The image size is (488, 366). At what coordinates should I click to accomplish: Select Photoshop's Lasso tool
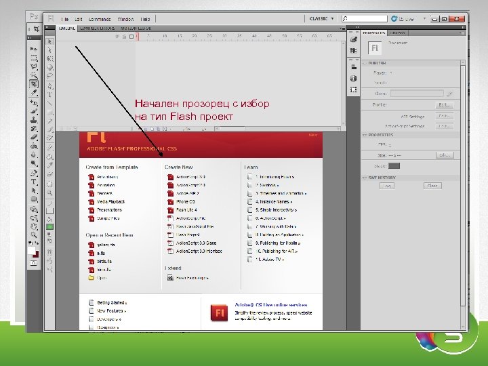[34, 66]
